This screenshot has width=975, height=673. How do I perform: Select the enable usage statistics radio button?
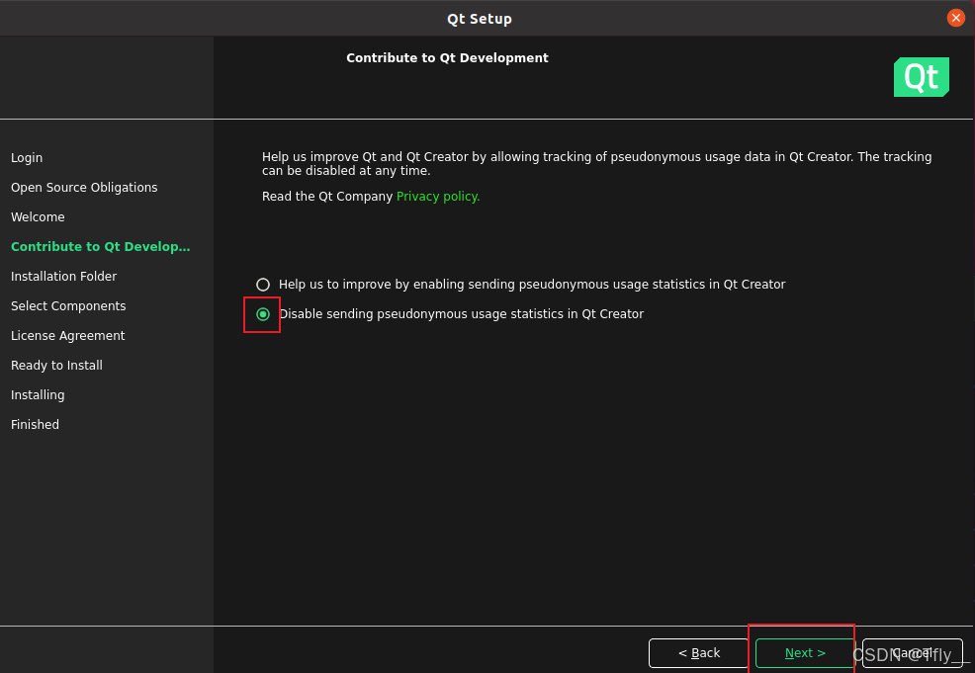(x=263, y=285)
